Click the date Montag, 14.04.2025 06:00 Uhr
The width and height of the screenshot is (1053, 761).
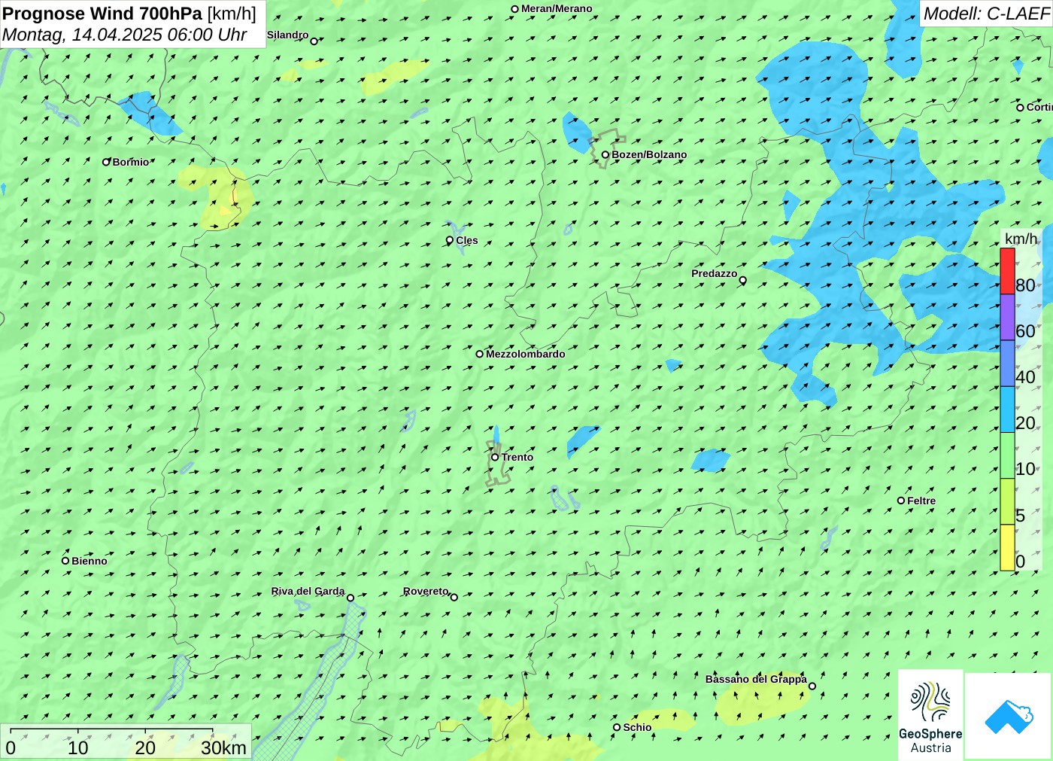(125, 35)
